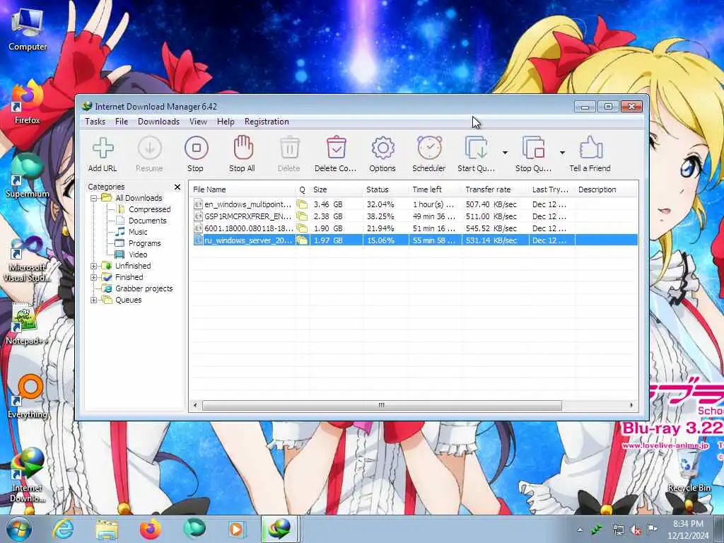The width and height of the screenshot is (724, 543).
Task: Select the Microsoft Visual Studio desktop shortcut
Action: [28, 259]
